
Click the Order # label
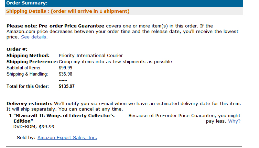(x=17, y=49)
